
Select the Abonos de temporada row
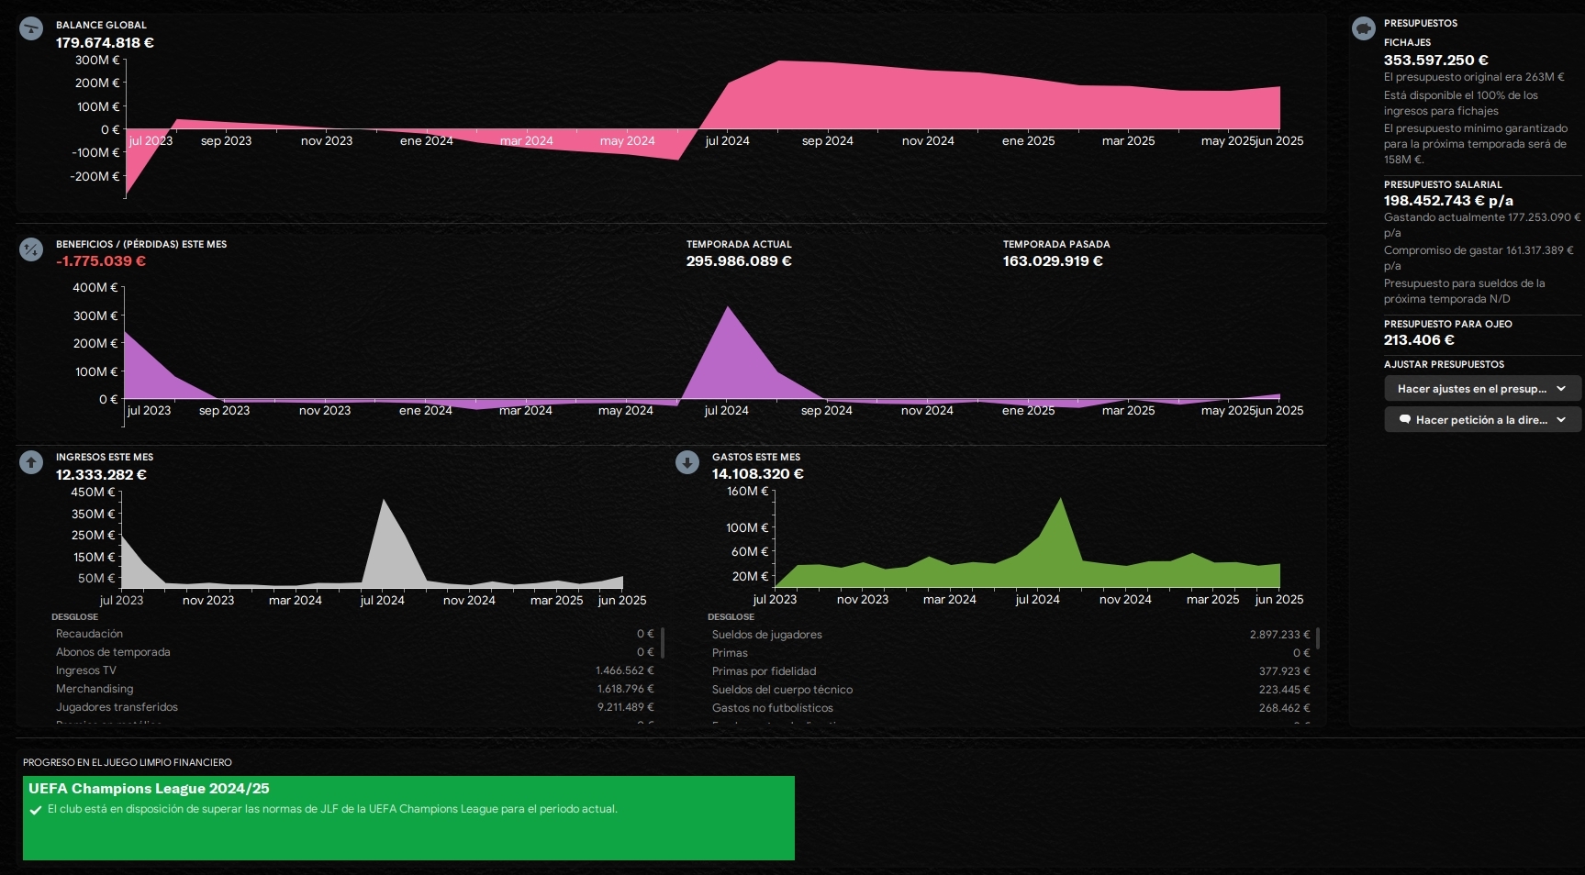click(354, 652)
